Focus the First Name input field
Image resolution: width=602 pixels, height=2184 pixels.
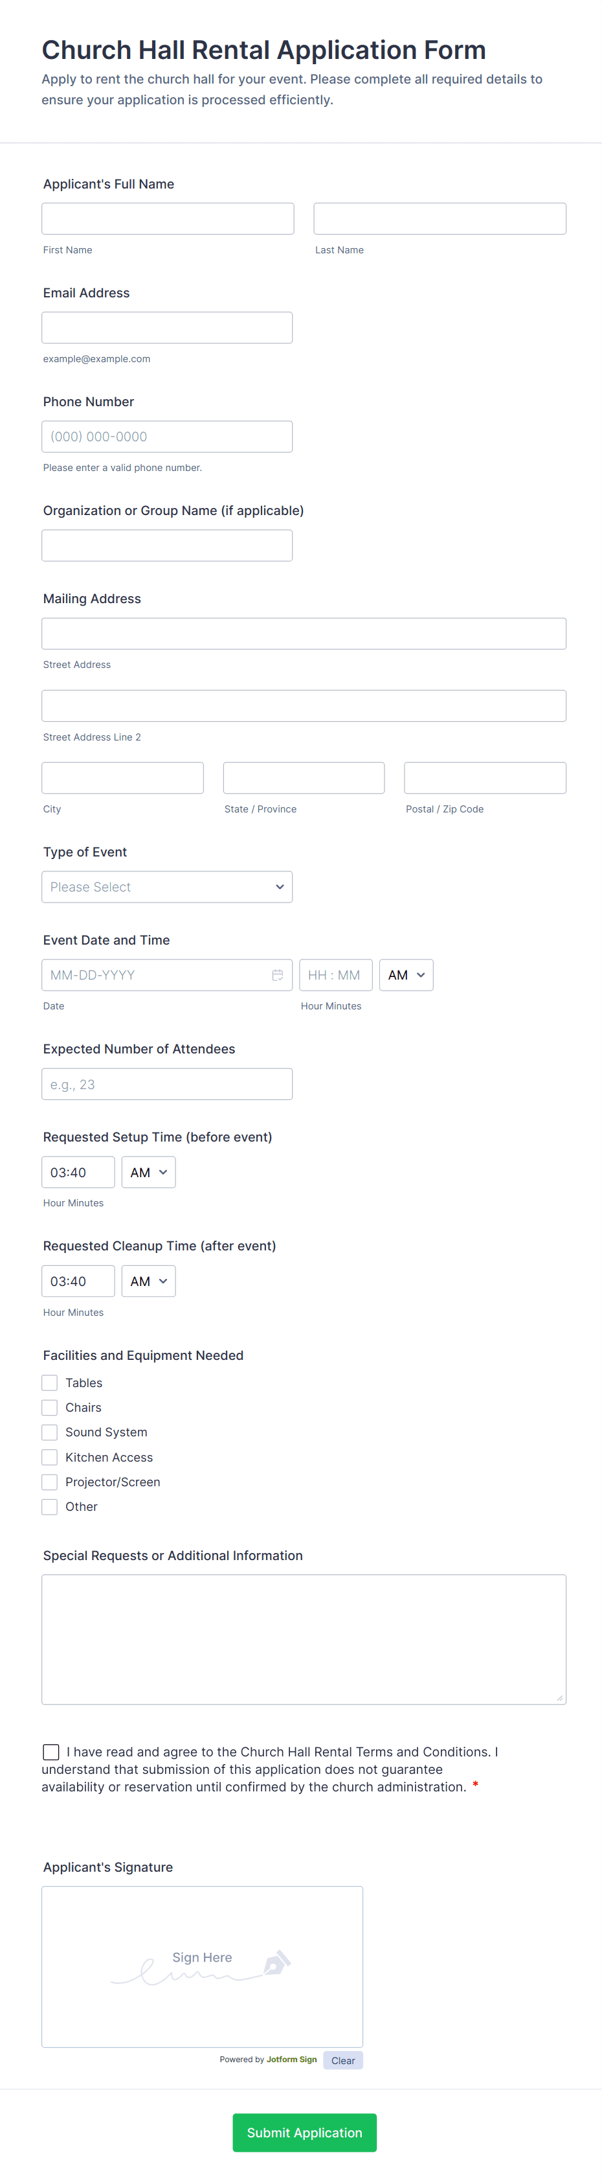pyautogui.click(x=168, y=219)
